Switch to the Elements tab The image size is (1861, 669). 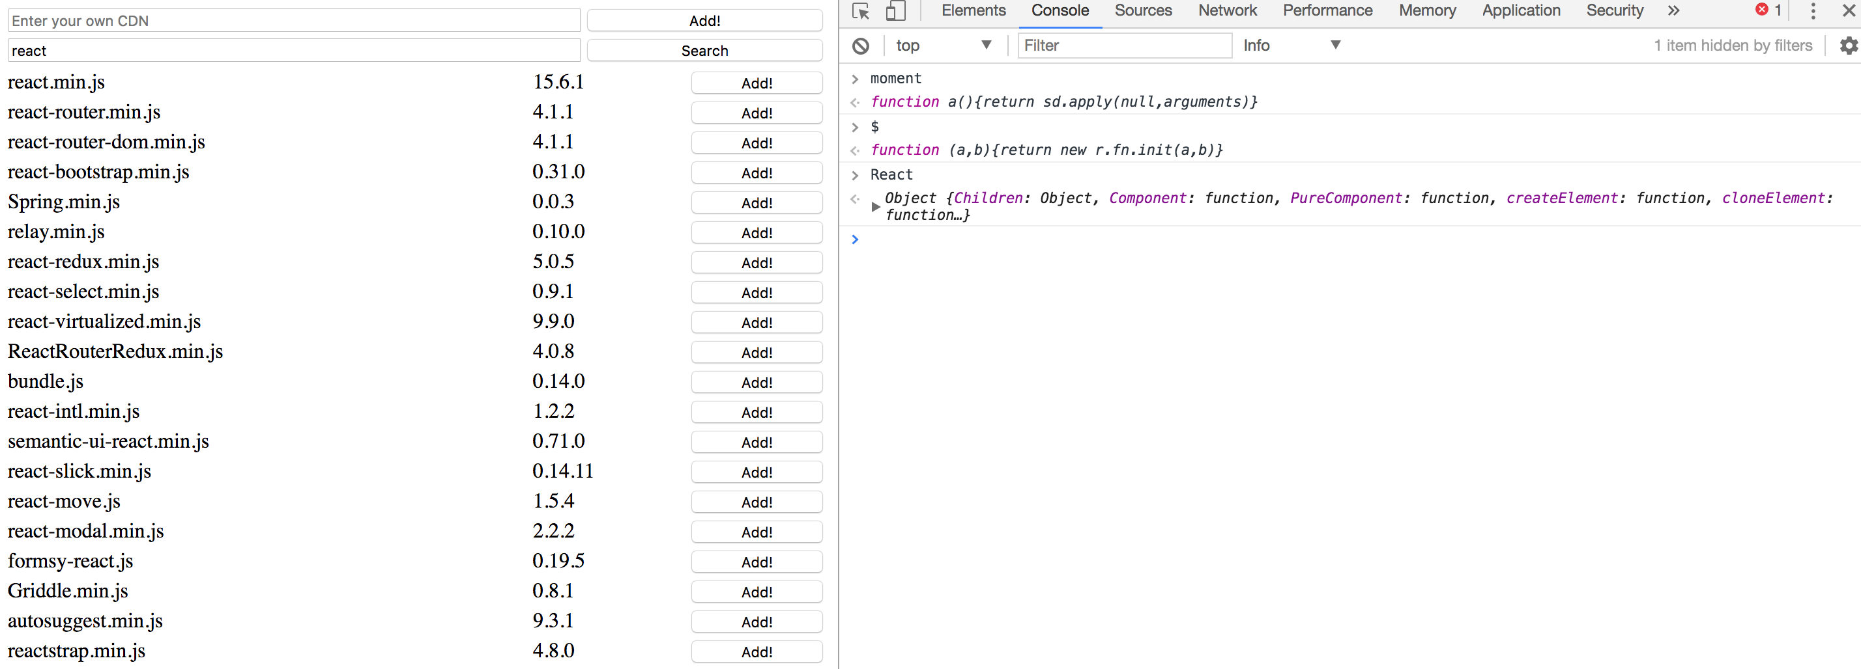pos(973,11)
